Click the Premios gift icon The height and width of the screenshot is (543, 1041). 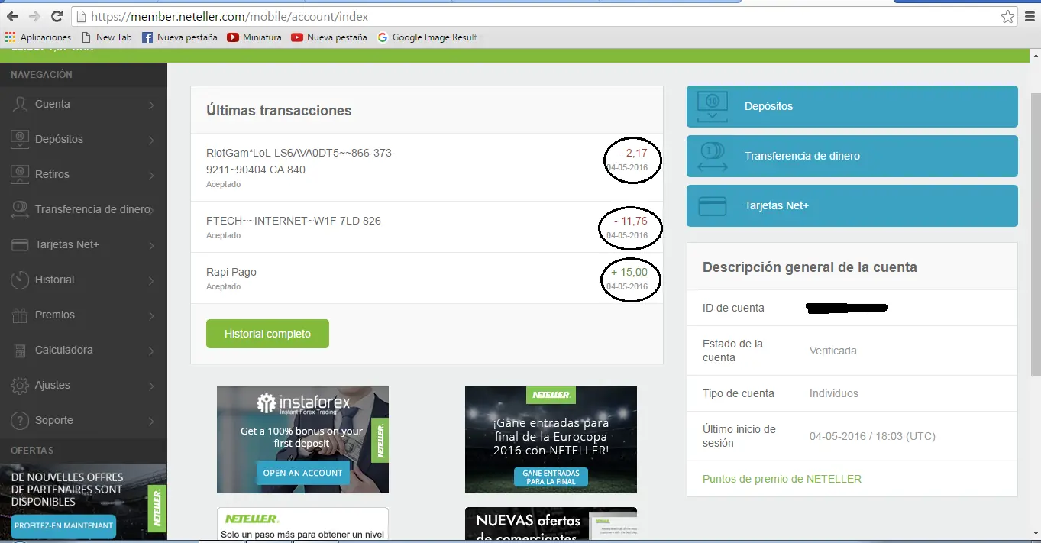click(x=20, y=315)
